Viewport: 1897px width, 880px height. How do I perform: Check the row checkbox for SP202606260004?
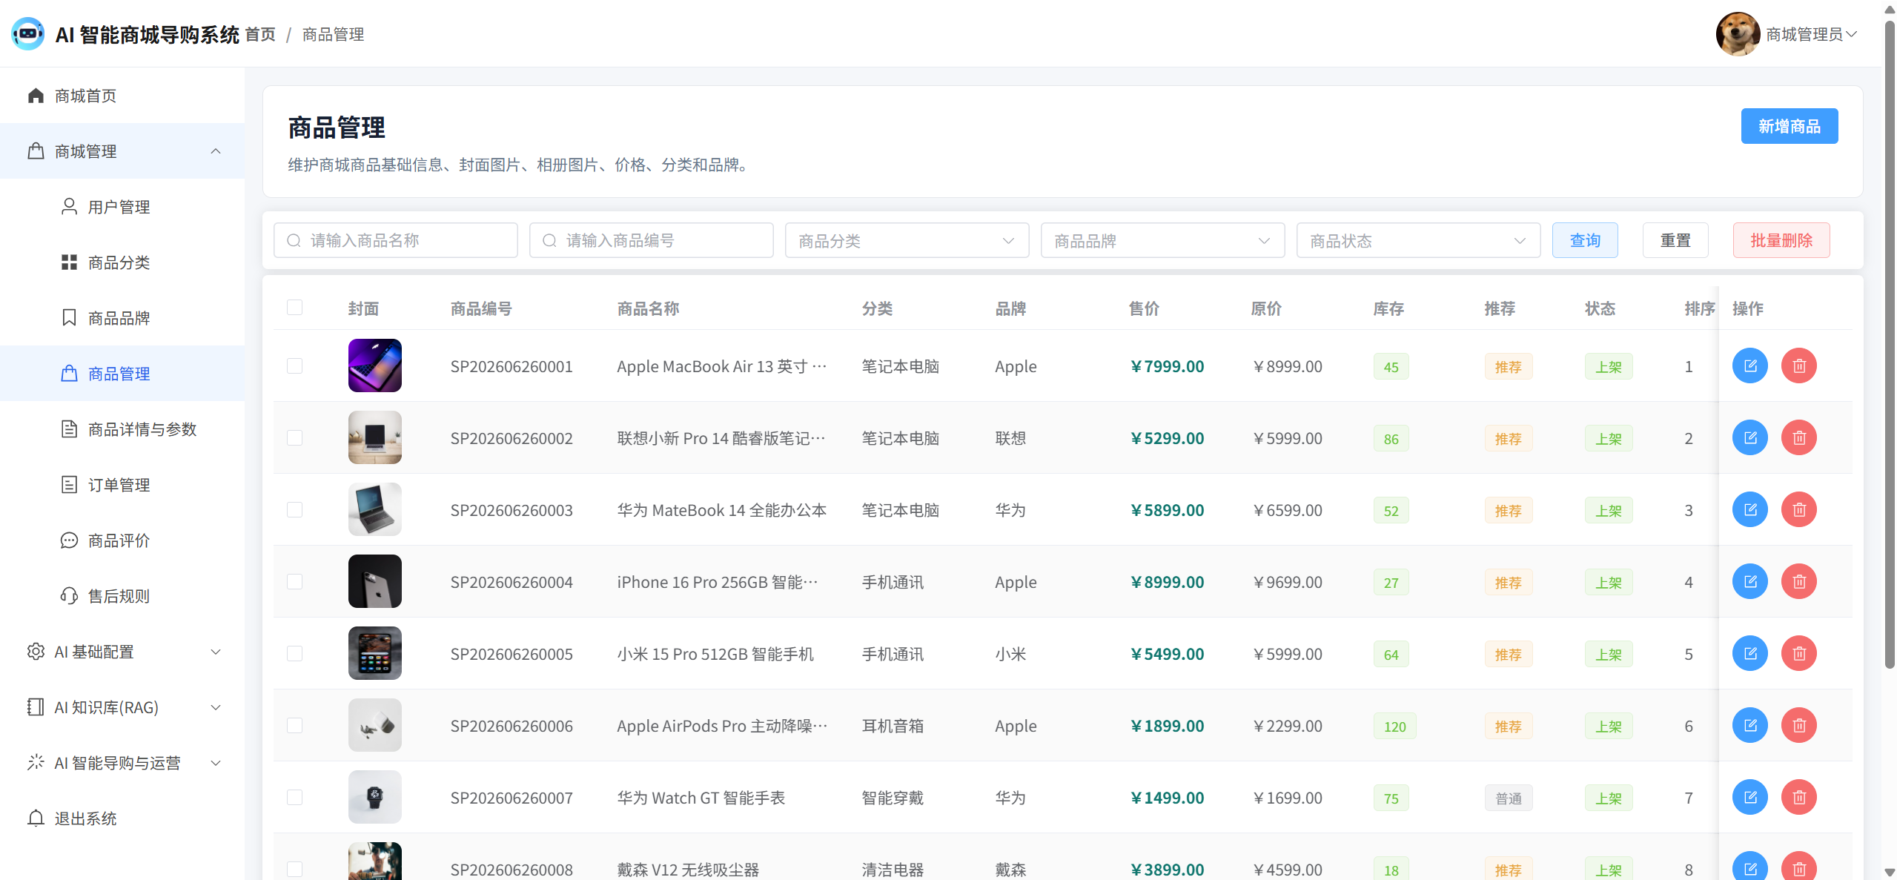pyautogui.click(x=294, y=582)
